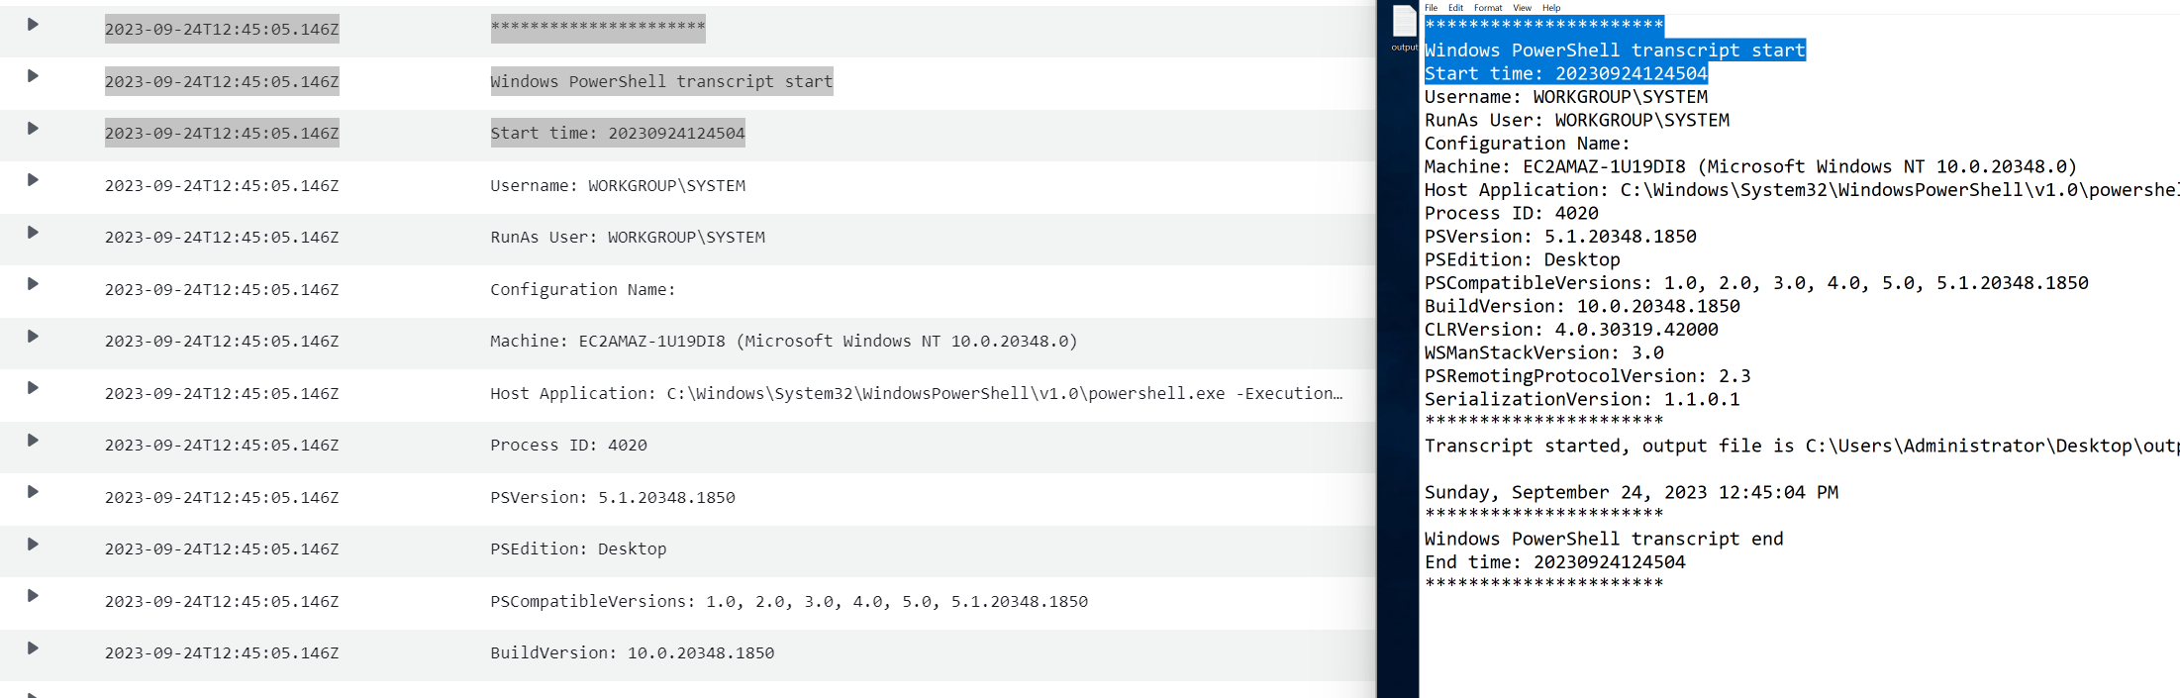Screen dimensions: 2180x698
Task: Expand the 'PSVersion: 5.1.20348.1850' log row
Action: coord(33,492)
